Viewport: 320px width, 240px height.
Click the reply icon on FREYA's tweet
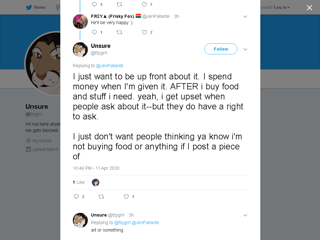(94, 32)
